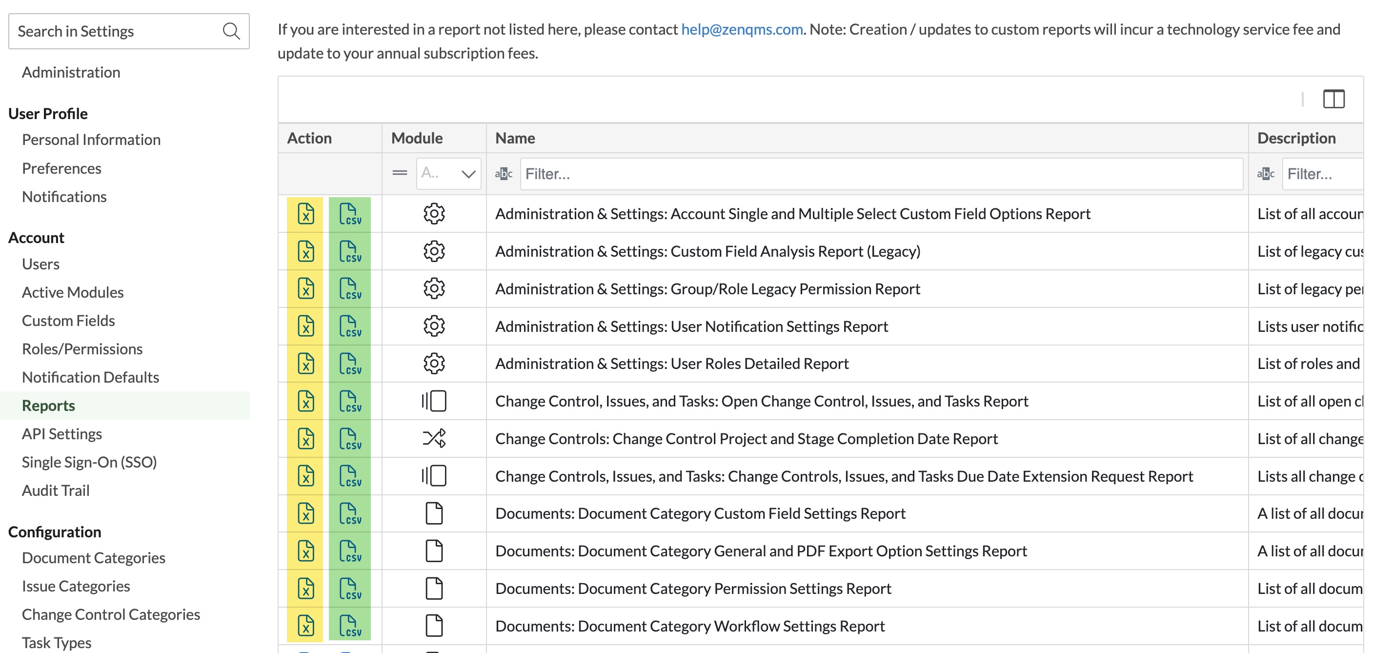Export Document Category Workflow Settings Report to CSV
This screenshot has width=1374, height=653.
coord(350,626)
